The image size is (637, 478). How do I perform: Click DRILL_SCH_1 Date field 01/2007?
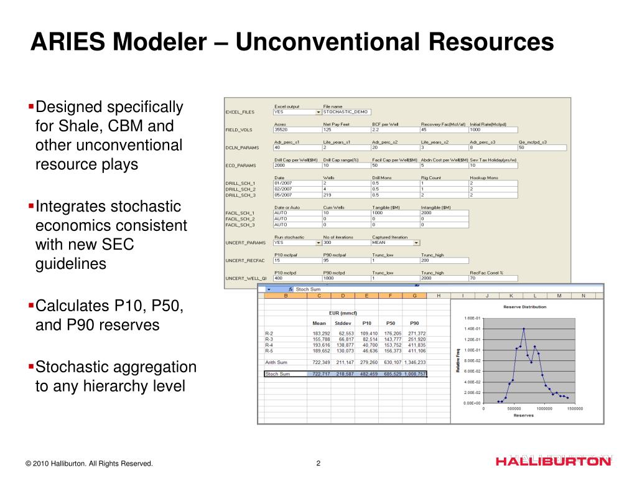pos(298,184)
